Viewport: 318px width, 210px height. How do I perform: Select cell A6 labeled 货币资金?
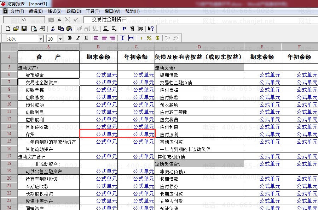pyautogui.click(x=48, y=75)
